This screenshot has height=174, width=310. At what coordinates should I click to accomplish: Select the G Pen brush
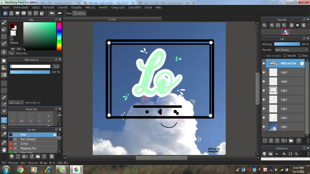click(x=33, y=144)
